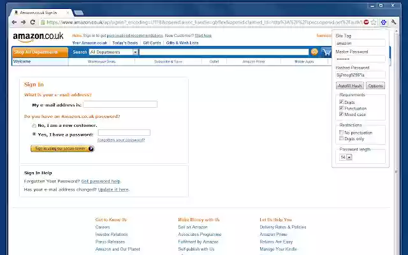
Task: Expand Shop All Departments menu
Action: 40,52
